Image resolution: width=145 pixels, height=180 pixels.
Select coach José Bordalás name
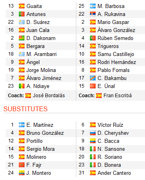[x=49, y=96]
